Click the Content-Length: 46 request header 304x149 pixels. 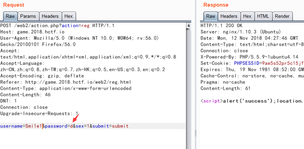point(25,94)
